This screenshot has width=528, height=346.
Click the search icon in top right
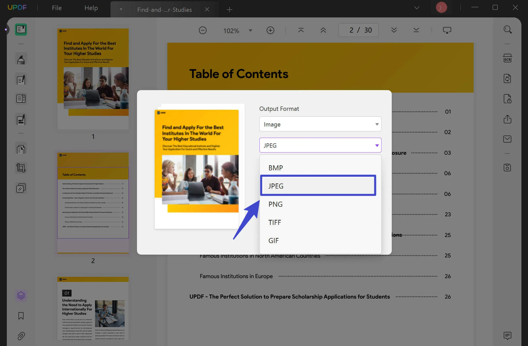click(x=508, y=30)
